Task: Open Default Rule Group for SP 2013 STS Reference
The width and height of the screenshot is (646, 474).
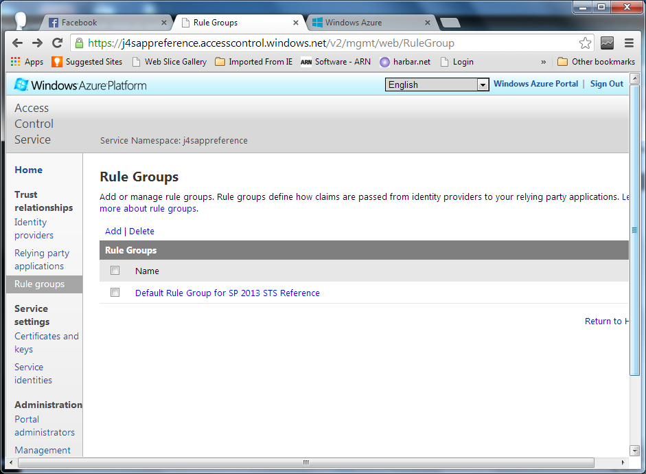Action: click(227, 293)
